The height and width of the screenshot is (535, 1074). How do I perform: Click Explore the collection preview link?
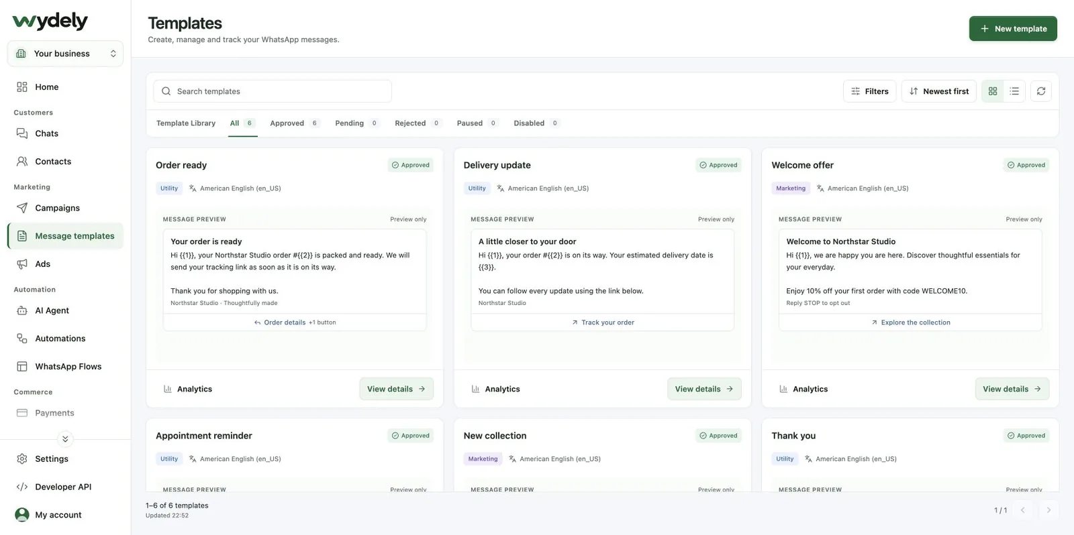pos(910,322)
